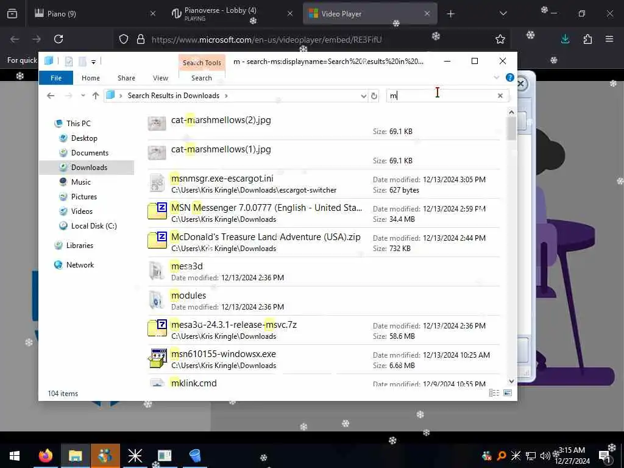
Task: Select the Search ribbon tab
Action: 201,78
